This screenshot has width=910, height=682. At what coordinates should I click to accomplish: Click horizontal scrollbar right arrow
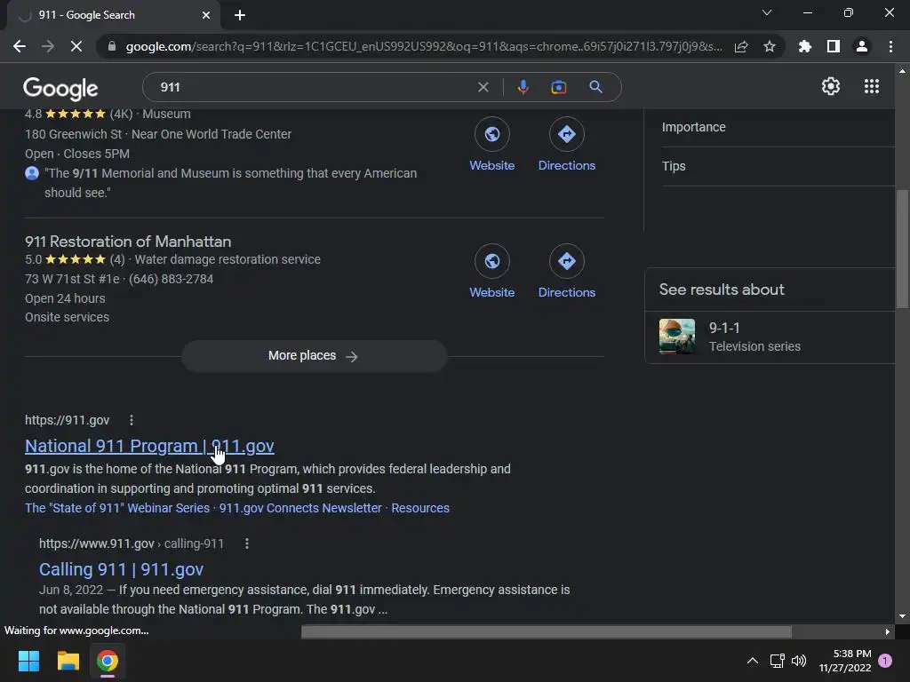coord(887,631)
